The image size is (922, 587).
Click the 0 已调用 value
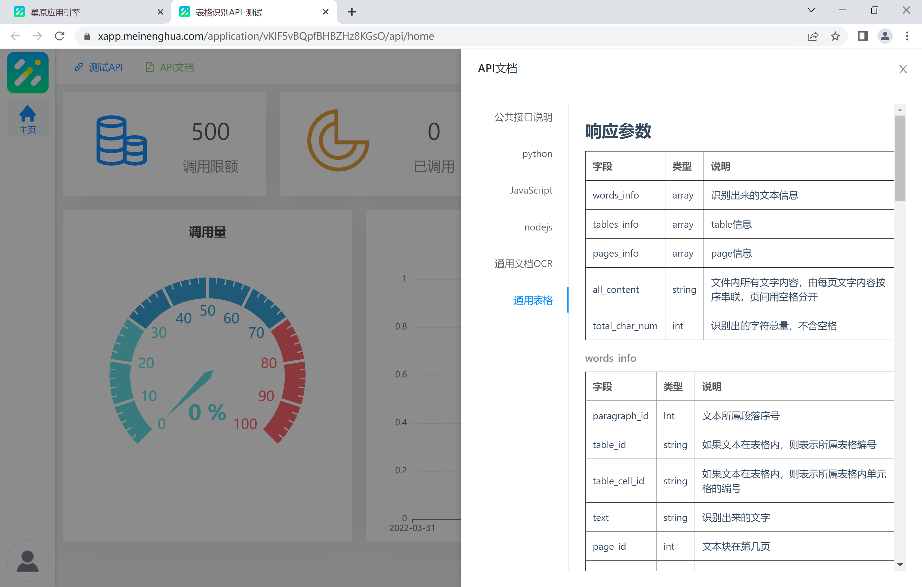[x=433, y=132]
